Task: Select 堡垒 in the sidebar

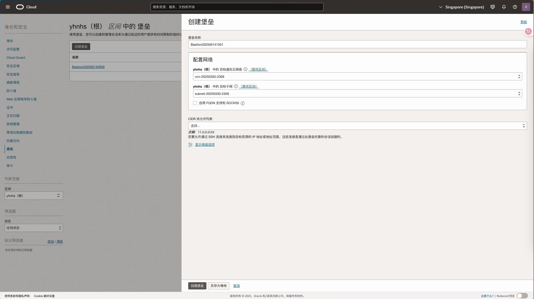Action: click(x=10, y=149)
